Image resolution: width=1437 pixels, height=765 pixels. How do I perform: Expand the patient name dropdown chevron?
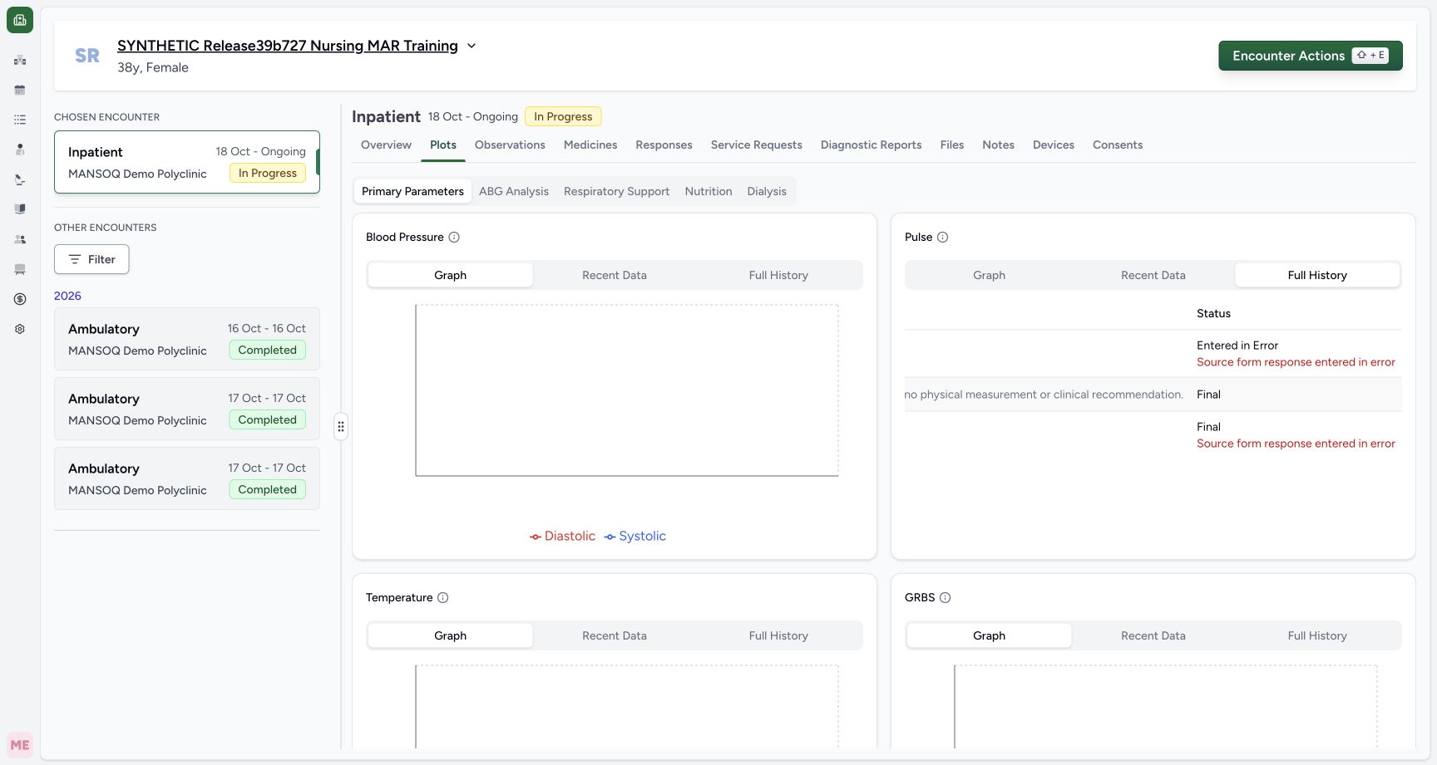click(472, 46)
